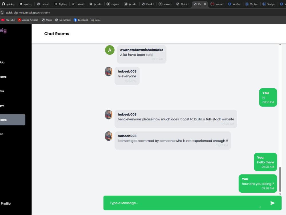Switch to the www.cl browser tab
This screenshot has height=215, width=286.
tap(165, 4)
